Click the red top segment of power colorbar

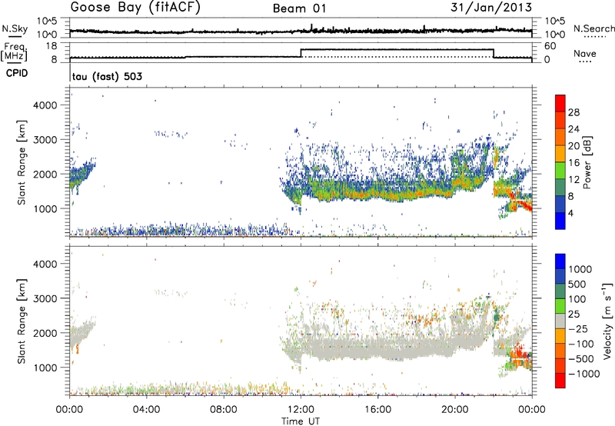tap(560, 103)
